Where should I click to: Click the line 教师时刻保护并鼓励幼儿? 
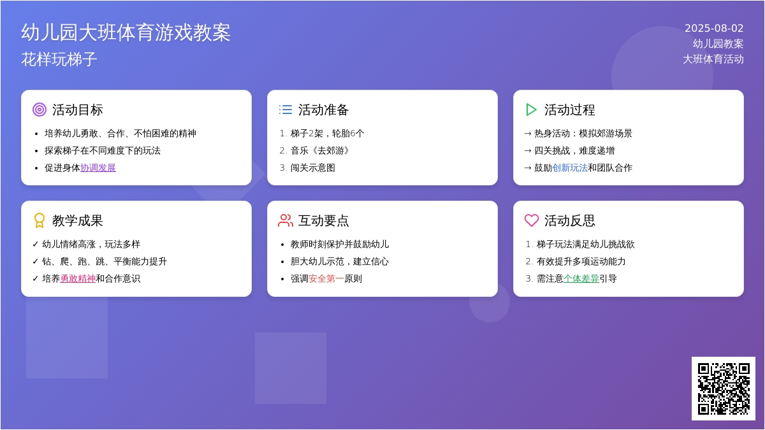[x=340, y=245]
